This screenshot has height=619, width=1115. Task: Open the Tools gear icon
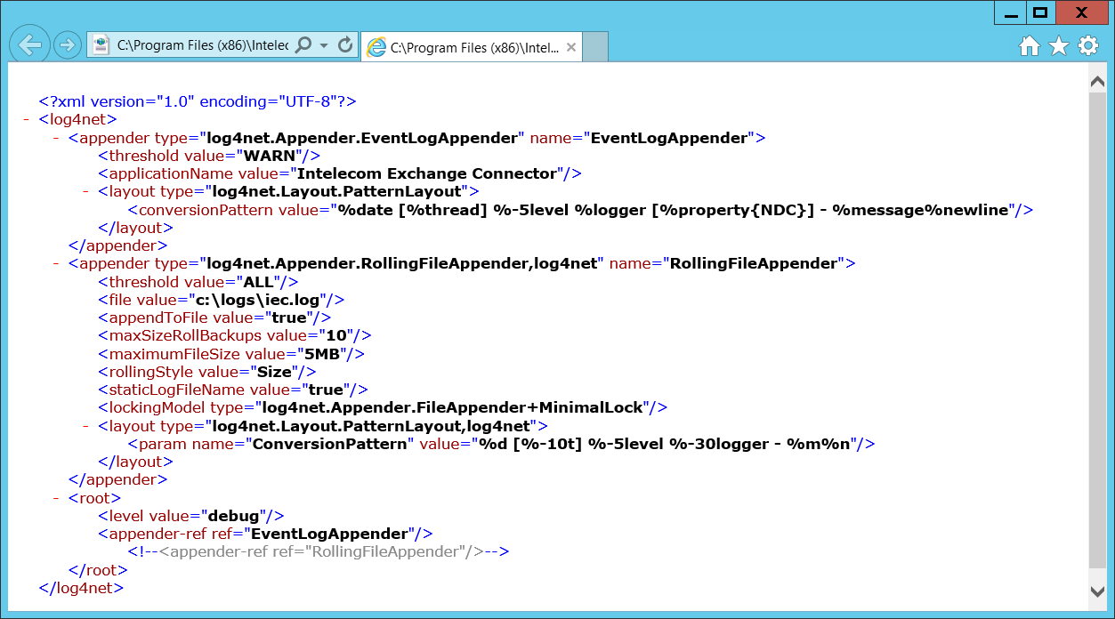[x=1087, y=46]
